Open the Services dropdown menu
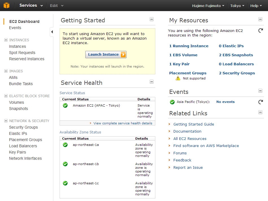 pos(31,5)
